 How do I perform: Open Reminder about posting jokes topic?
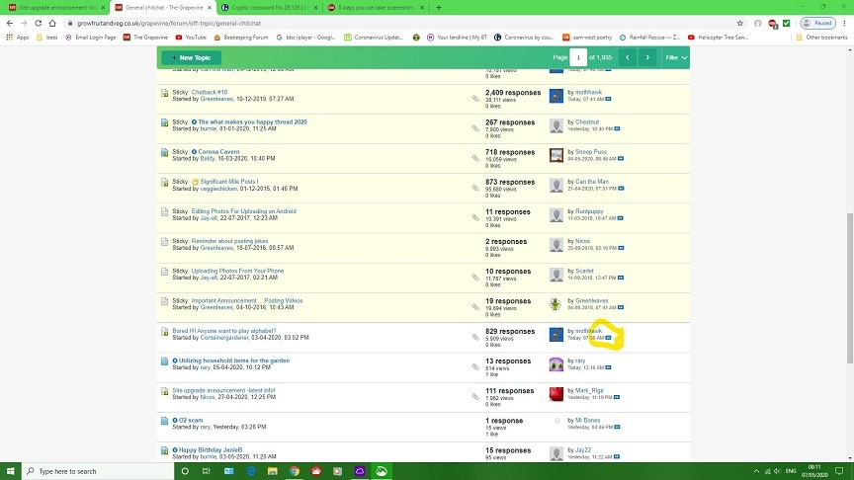pyautogui.click(x=229, y=241)
